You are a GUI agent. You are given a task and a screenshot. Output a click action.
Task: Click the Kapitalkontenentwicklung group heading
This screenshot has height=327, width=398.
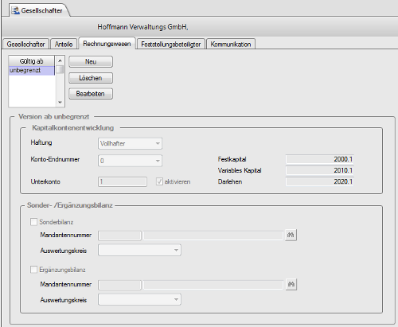(x=72, y=128)
